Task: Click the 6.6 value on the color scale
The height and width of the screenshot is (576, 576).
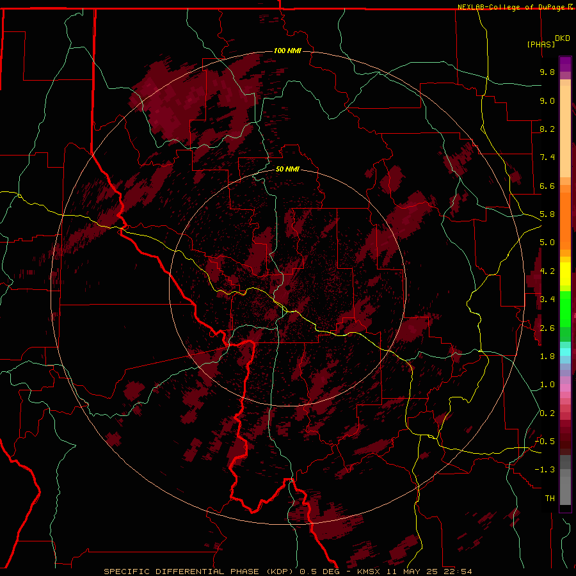Action: click(x=547, y=186)
